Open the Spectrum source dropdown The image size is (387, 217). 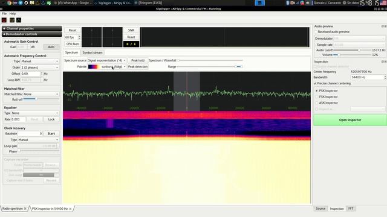(107, 60)
